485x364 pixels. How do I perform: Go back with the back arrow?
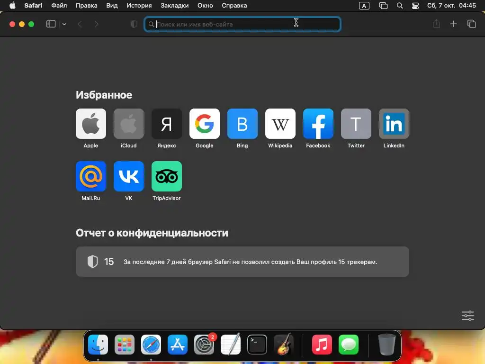(80, 24)
